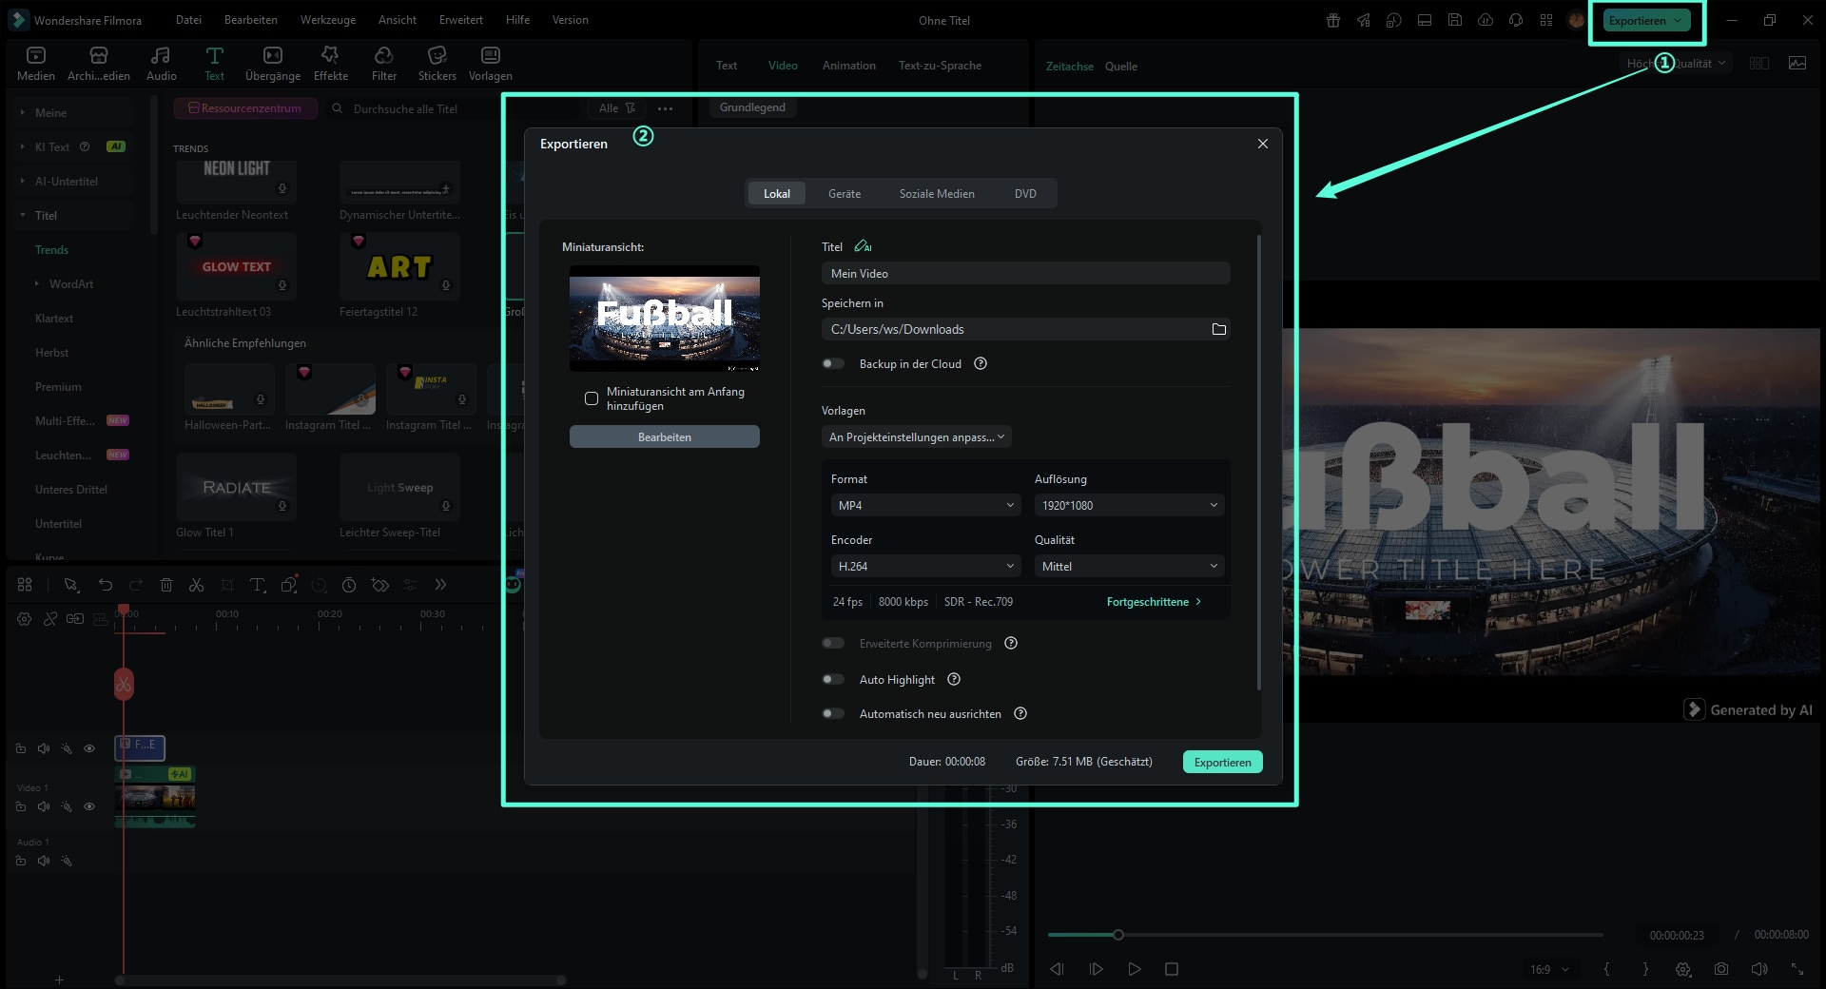Click the timeline horizontal scrollbar

coord(340,979)
